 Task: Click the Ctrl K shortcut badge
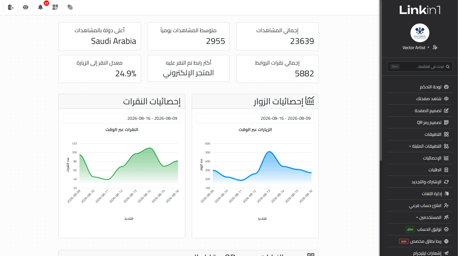[x=395, y=67]
